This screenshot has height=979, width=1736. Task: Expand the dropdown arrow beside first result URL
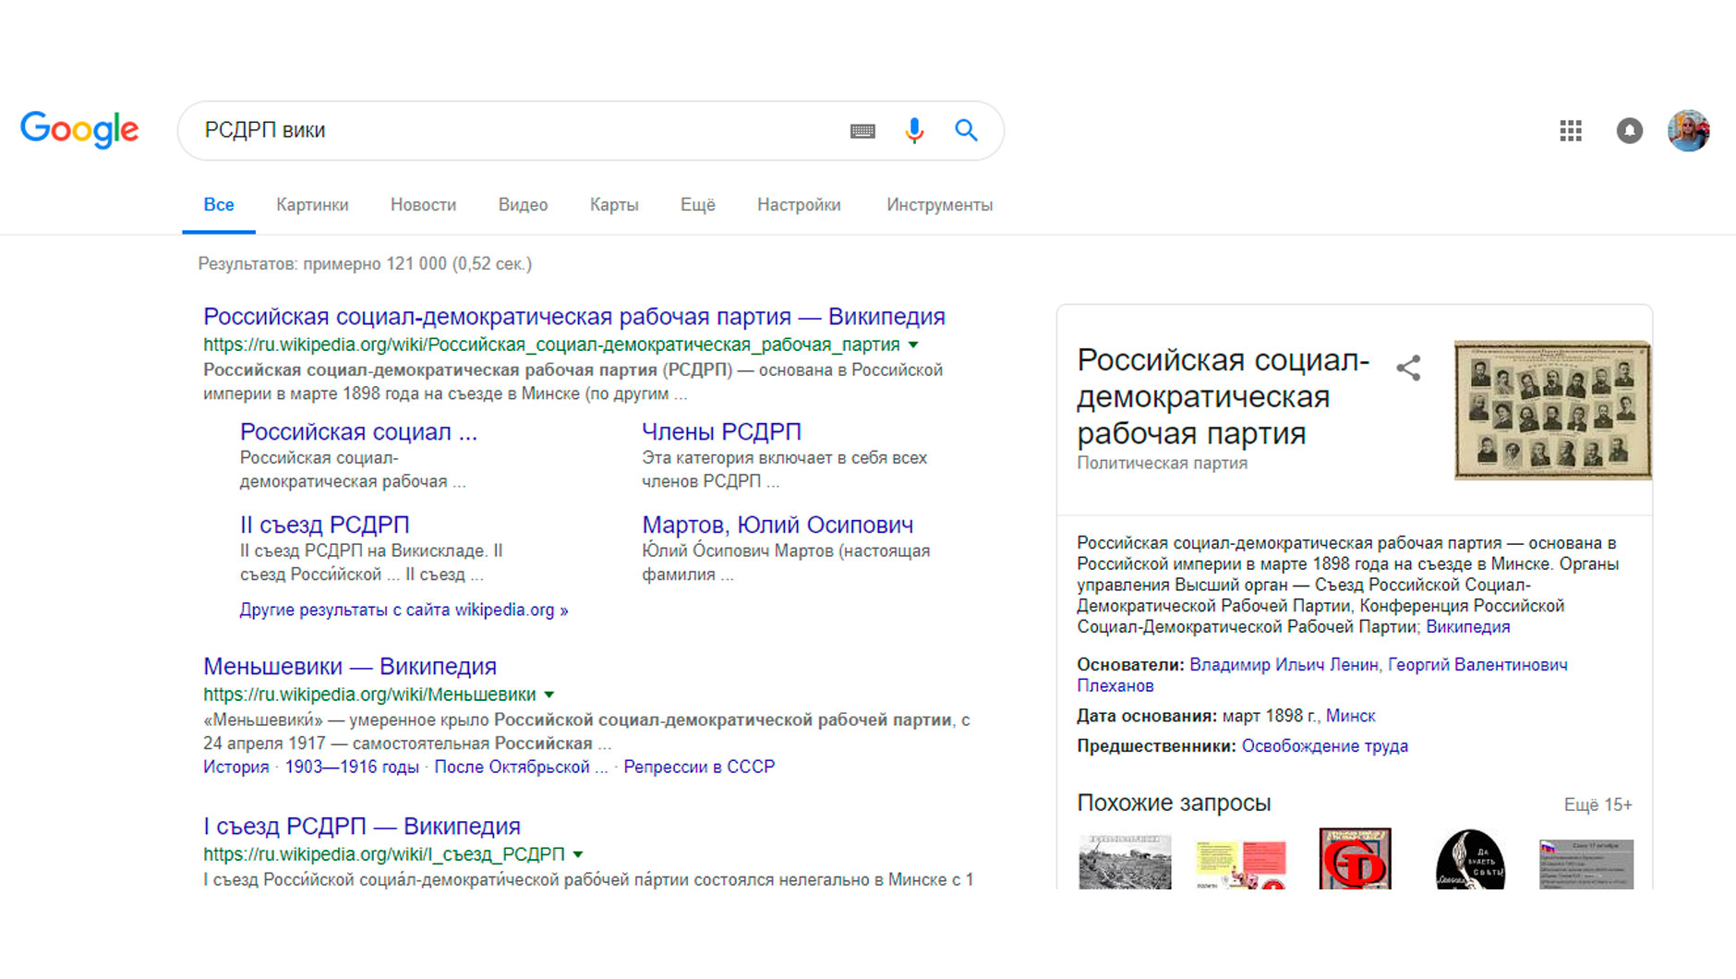coord(913,344)
